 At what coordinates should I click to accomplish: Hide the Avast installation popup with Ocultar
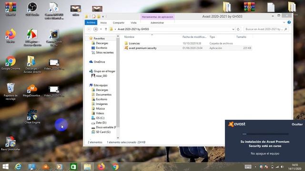tap(297, 124)
